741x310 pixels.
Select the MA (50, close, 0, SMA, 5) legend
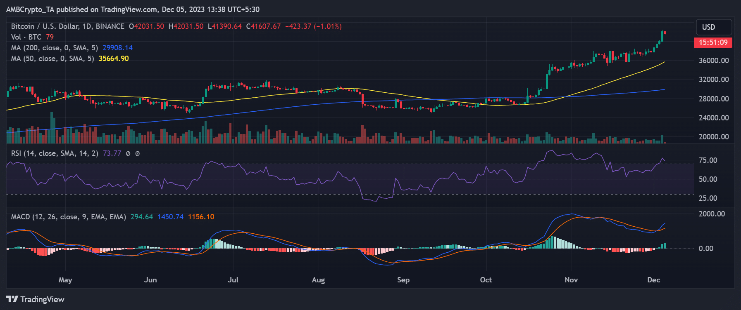click(x=52, y=59)
